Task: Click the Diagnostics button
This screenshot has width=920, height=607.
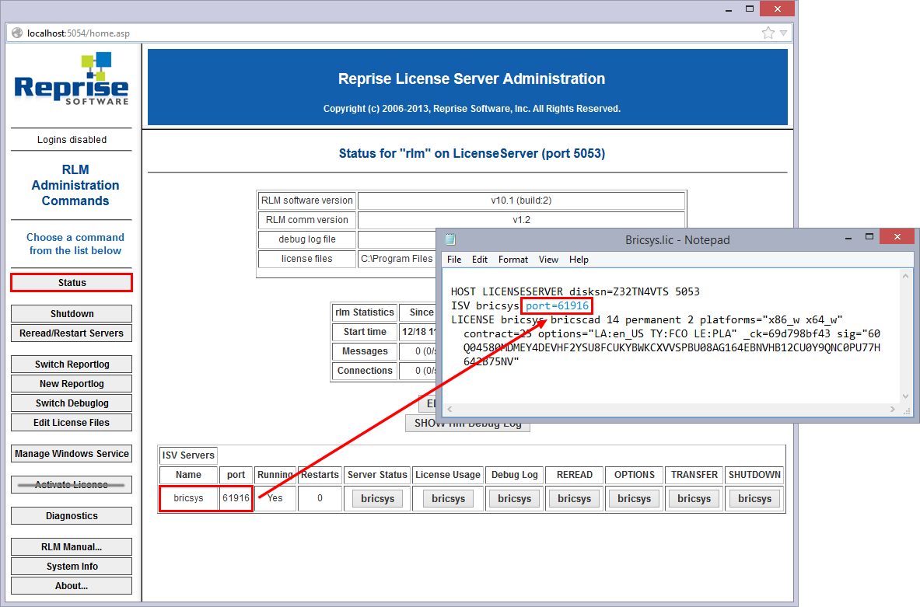Action: tap(72, 516)
